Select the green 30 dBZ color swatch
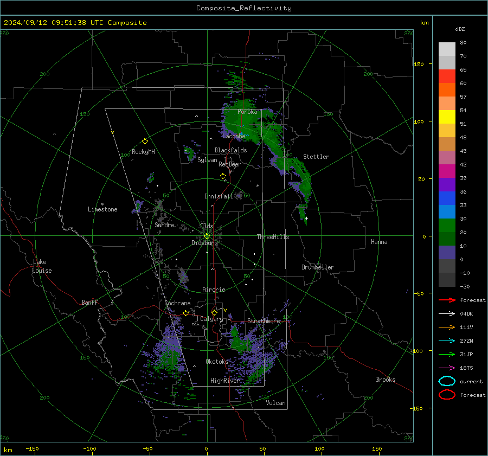The width and height of the screenshot is (488, 456). point(447,225)
